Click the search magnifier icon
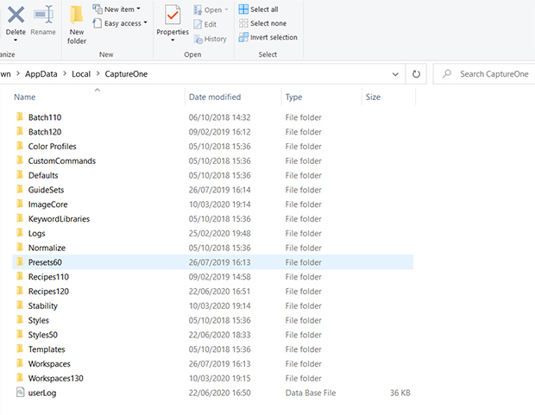535x415 pixels. (x=447, y=73)
